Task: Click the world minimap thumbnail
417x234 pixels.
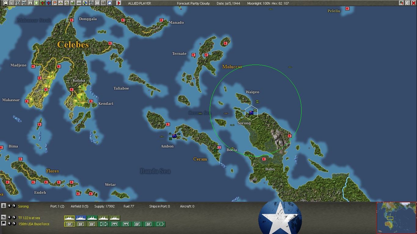Action: click(396, 218)
